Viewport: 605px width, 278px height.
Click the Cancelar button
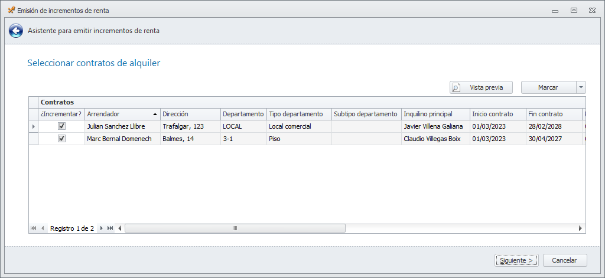pyautogui.click(x=565, y=260)
